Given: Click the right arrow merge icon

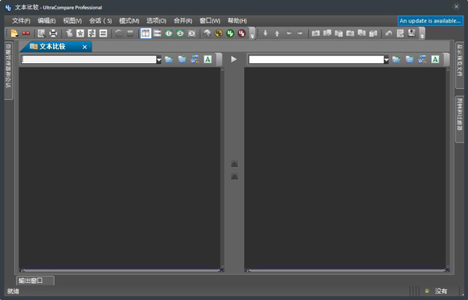Looking at the screenshot, I should (x=300, y=33).
